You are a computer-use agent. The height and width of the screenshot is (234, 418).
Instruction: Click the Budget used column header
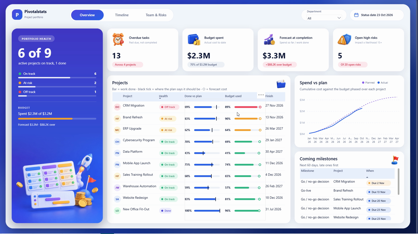pyautogui.click(x=233, y=96)
